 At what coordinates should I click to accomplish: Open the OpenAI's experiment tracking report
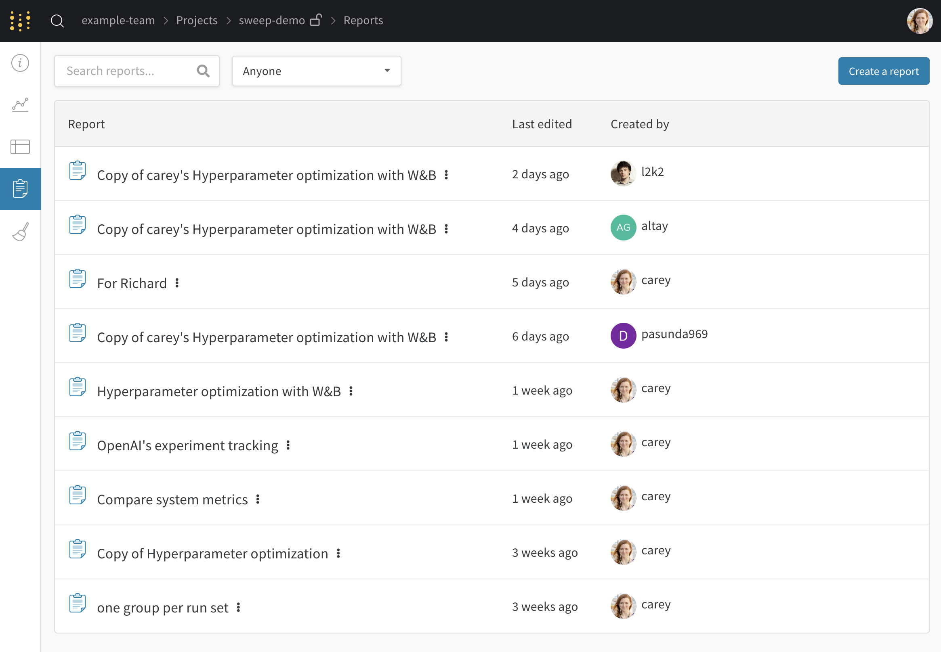click(x=187, y=445)
